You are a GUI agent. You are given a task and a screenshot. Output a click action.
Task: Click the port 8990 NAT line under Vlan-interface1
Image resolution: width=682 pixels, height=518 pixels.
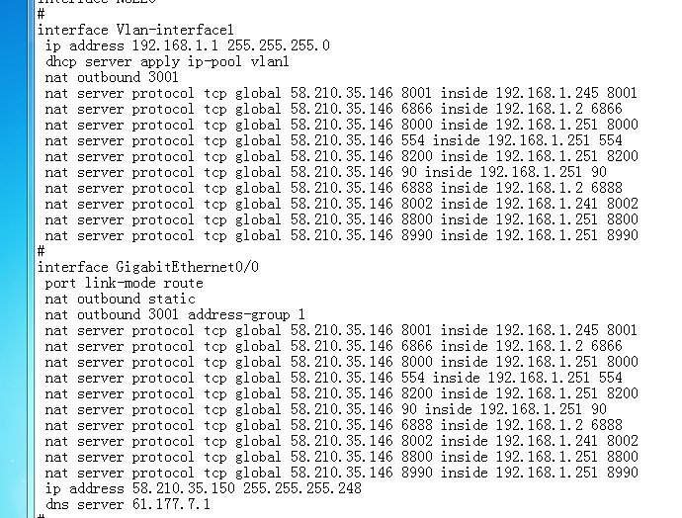pos(341,235)
